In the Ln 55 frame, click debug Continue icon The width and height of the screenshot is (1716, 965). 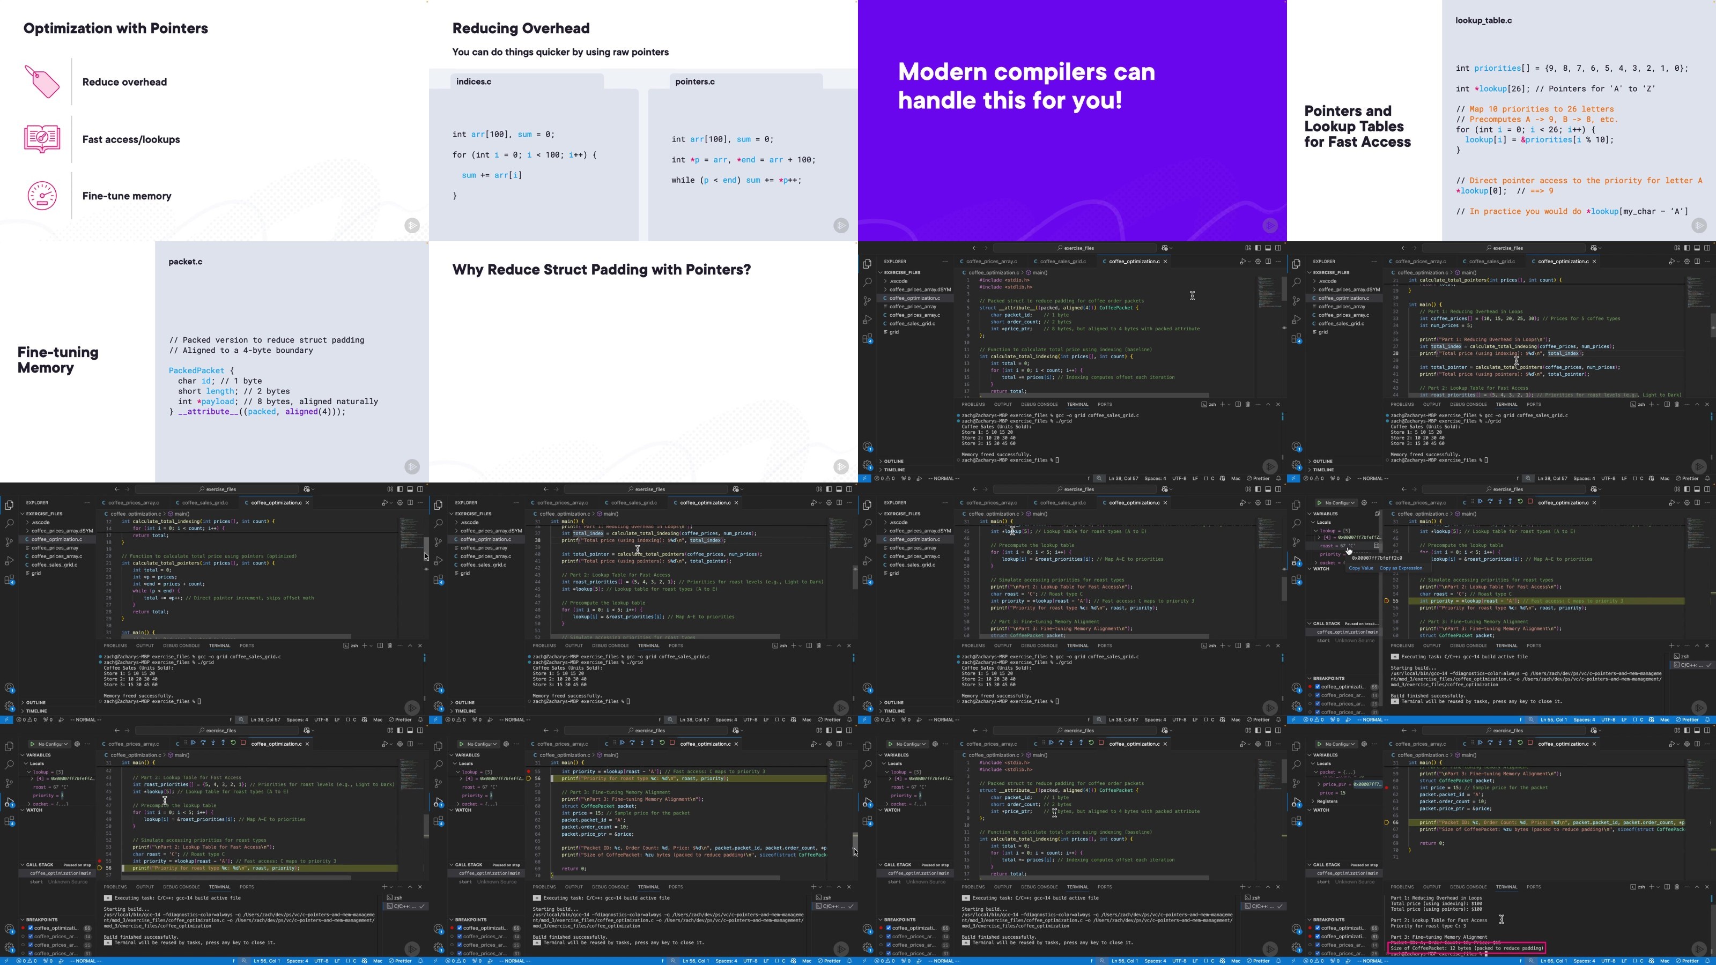[1480, 501]
